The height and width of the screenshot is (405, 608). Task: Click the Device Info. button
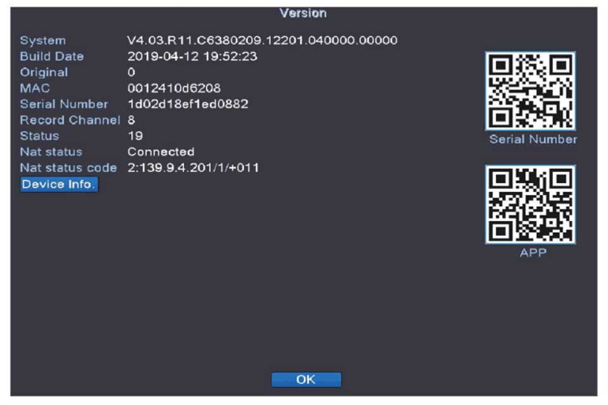(59, 184)
